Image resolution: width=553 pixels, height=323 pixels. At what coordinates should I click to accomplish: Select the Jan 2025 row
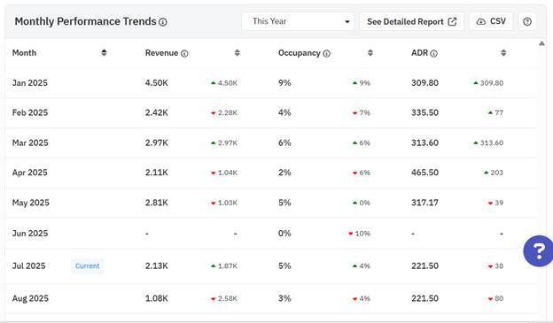(271, 83)
